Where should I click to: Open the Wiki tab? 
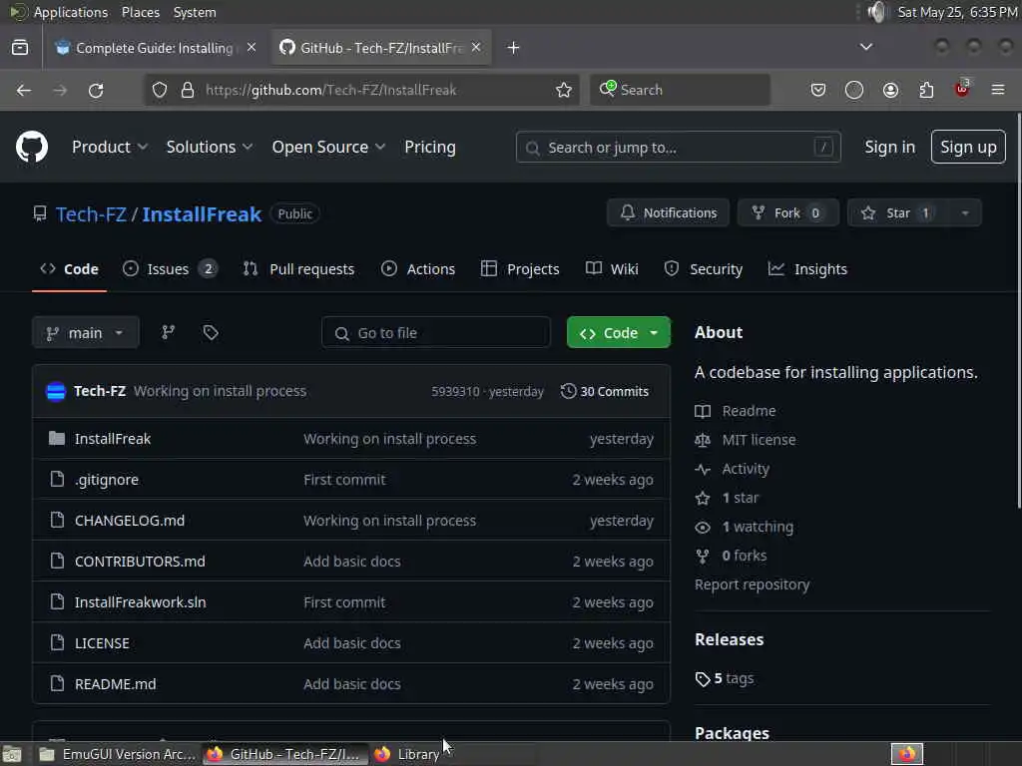612,269
